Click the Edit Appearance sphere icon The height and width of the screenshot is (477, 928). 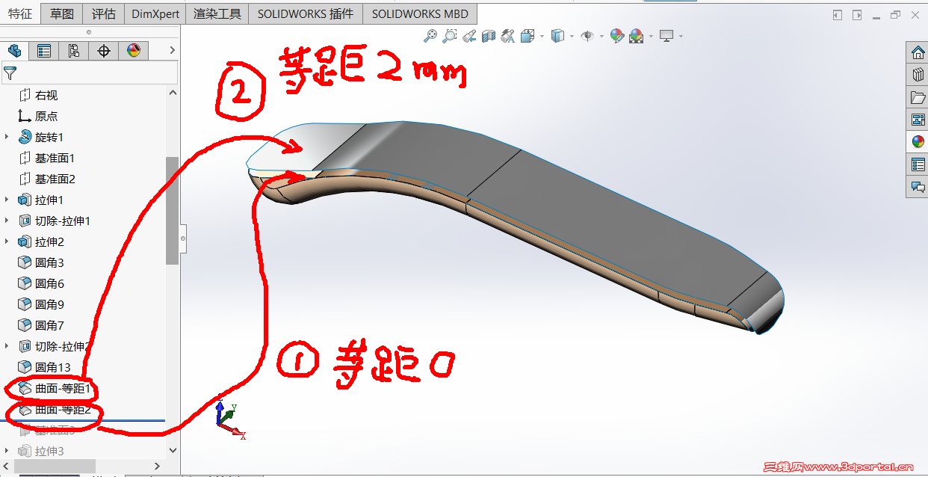coord(617,35)
